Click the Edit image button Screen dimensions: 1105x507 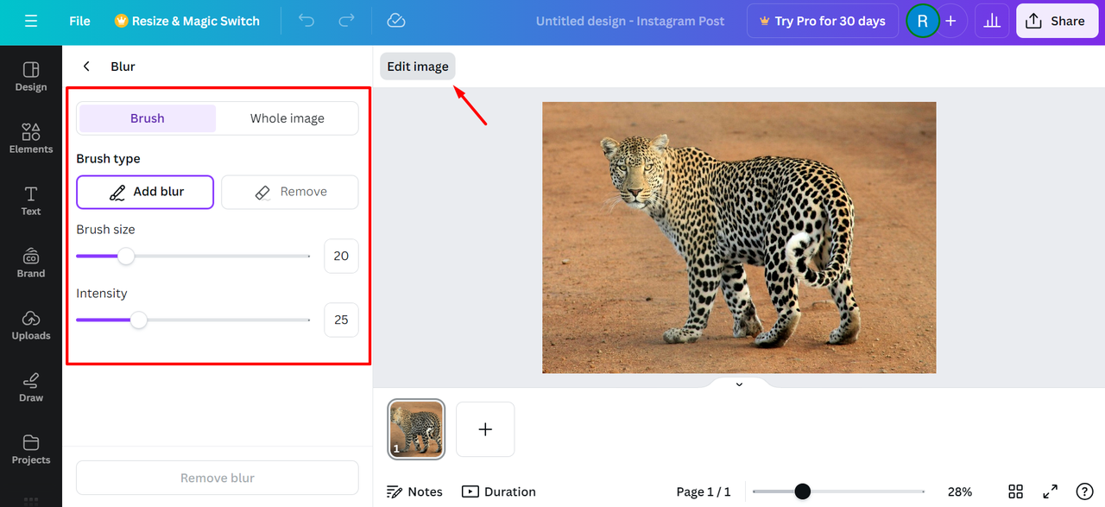point(418,67)
